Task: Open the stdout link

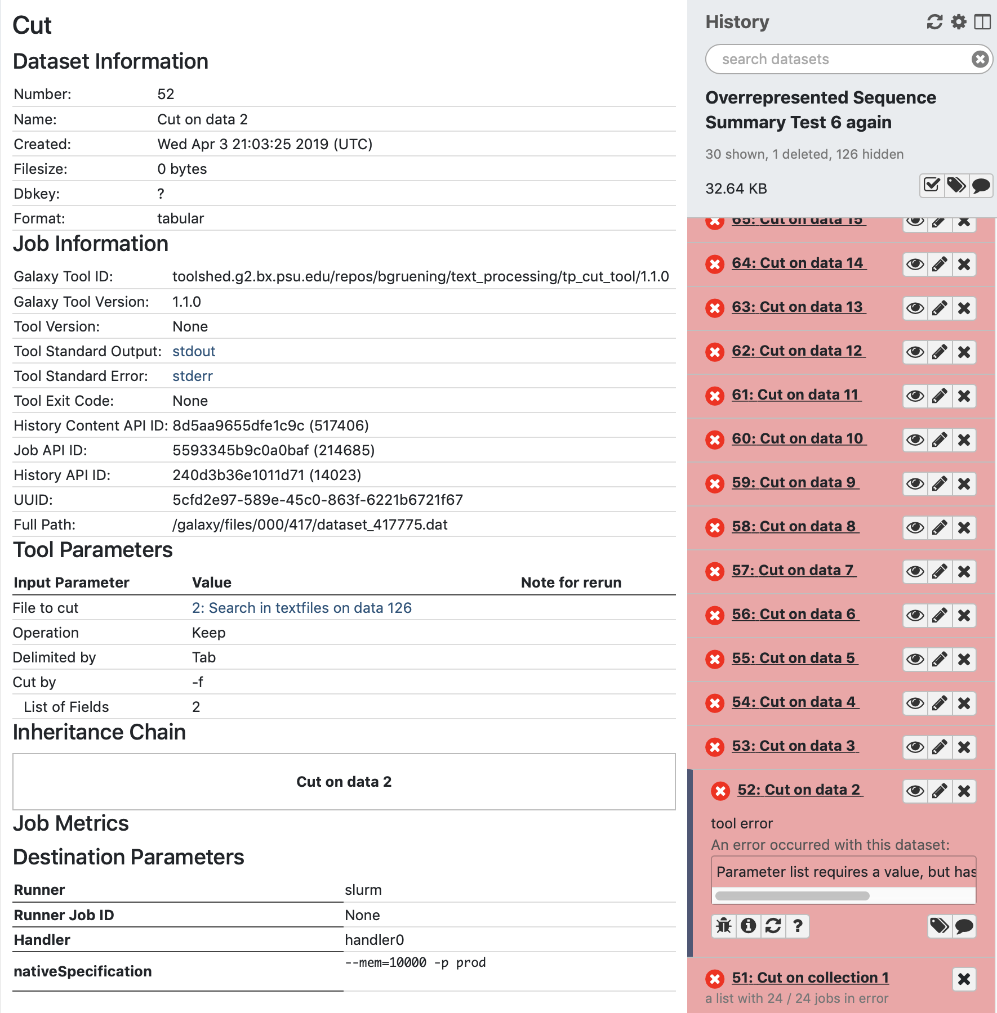Action: click(194, 351)
